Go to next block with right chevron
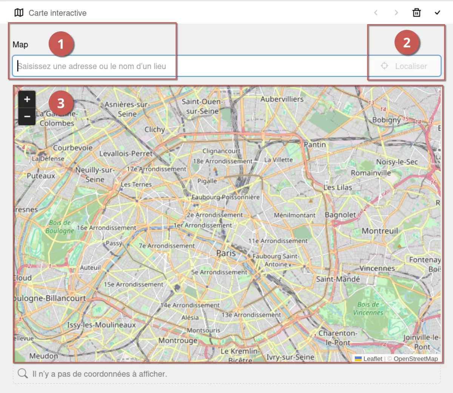The image size is (453, 393). pyautogui.click(x=396, y=13)
